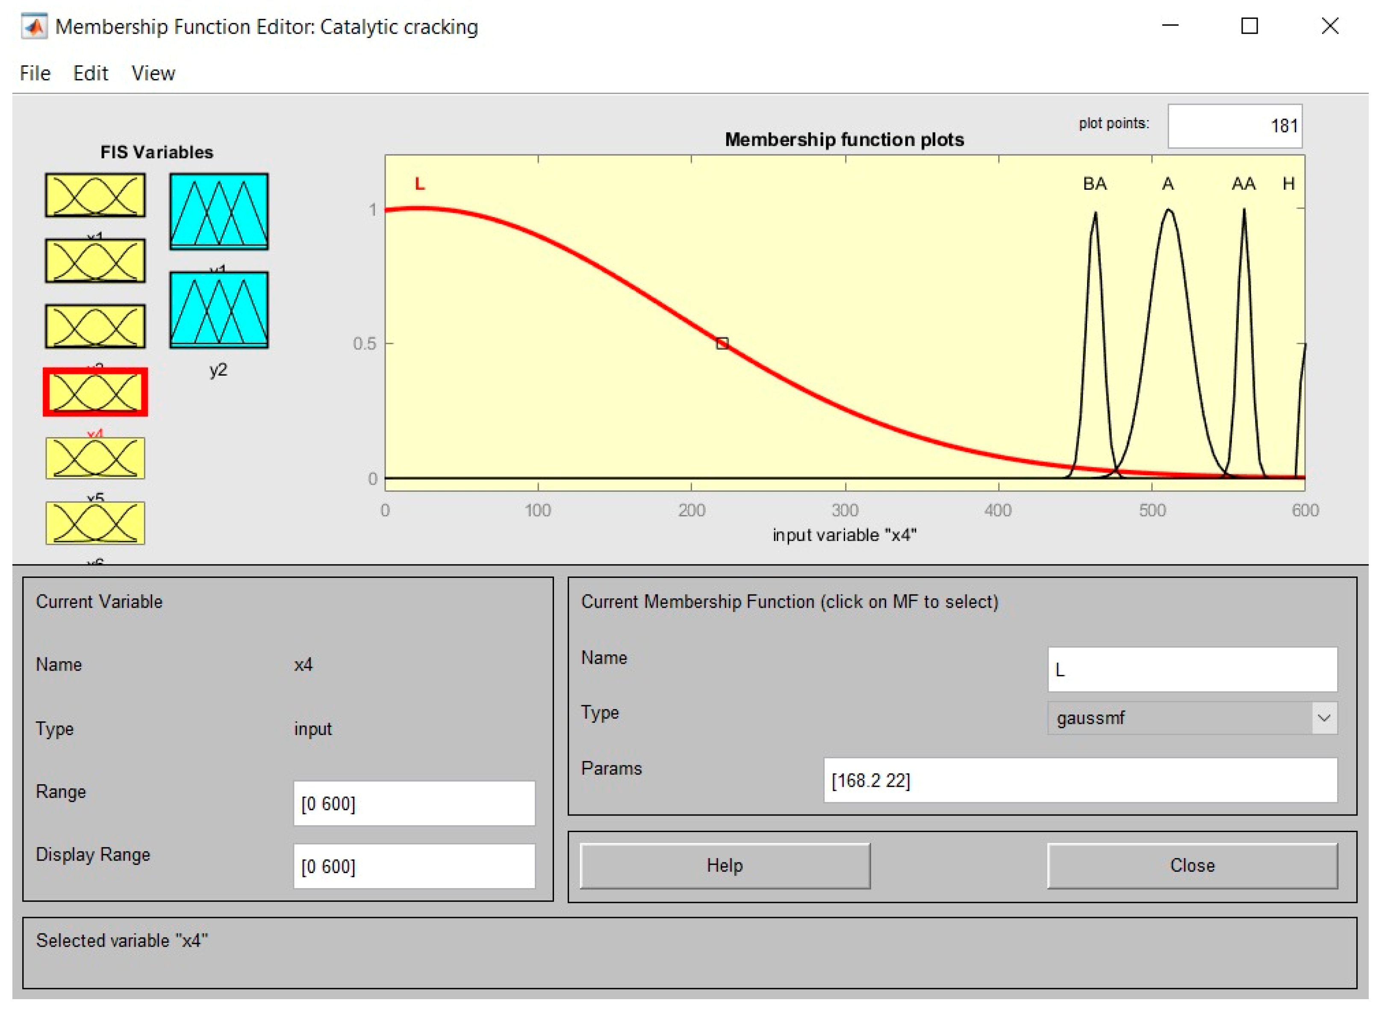
Task: Select the x6 input variable icon
Action: 95,523
